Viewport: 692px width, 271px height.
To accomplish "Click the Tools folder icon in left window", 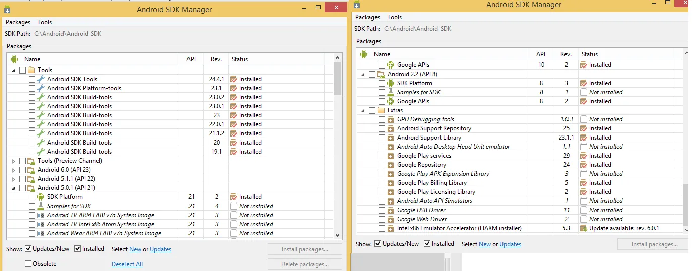I will pyautogui.click(x=31, y=70).
